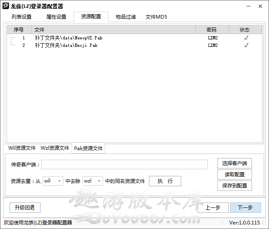Click the 选择客户端 button

coord(234,163)
